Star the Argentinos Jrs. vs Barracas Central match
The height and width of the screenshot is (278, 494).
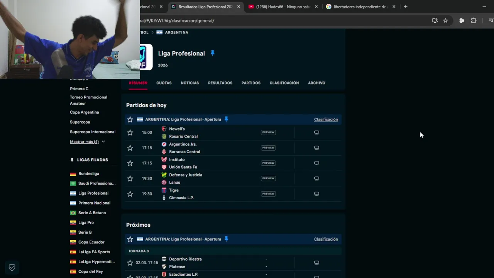tap(130, 148)
